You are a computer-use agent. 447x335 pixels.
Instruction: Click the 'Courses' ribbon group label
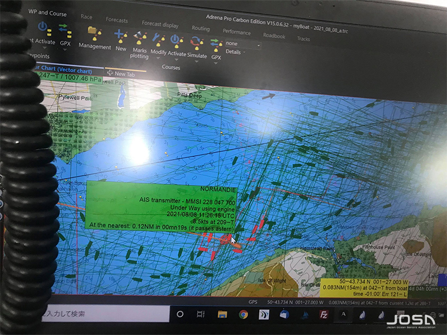coord(171,67)
